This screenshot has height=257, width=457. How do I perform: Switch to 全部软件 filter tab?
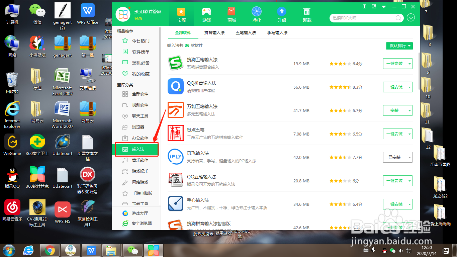[x=183, y=33]
